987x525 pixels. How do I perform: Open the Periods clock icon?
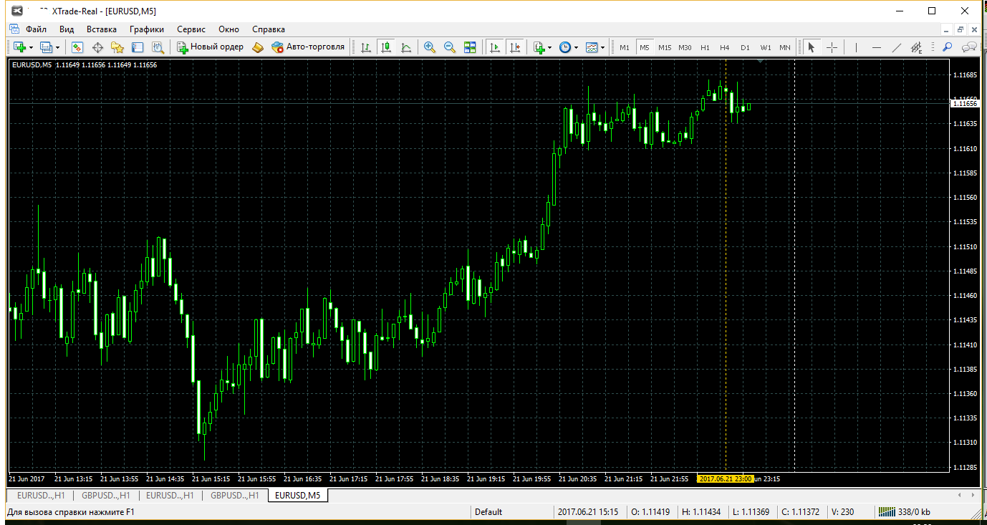[565, 47]
